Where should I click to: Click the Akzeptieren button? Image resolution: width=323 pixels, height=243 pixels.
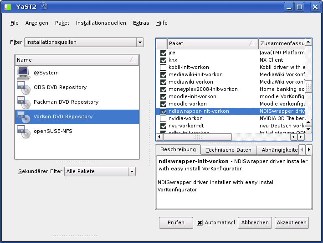[292, 223]
